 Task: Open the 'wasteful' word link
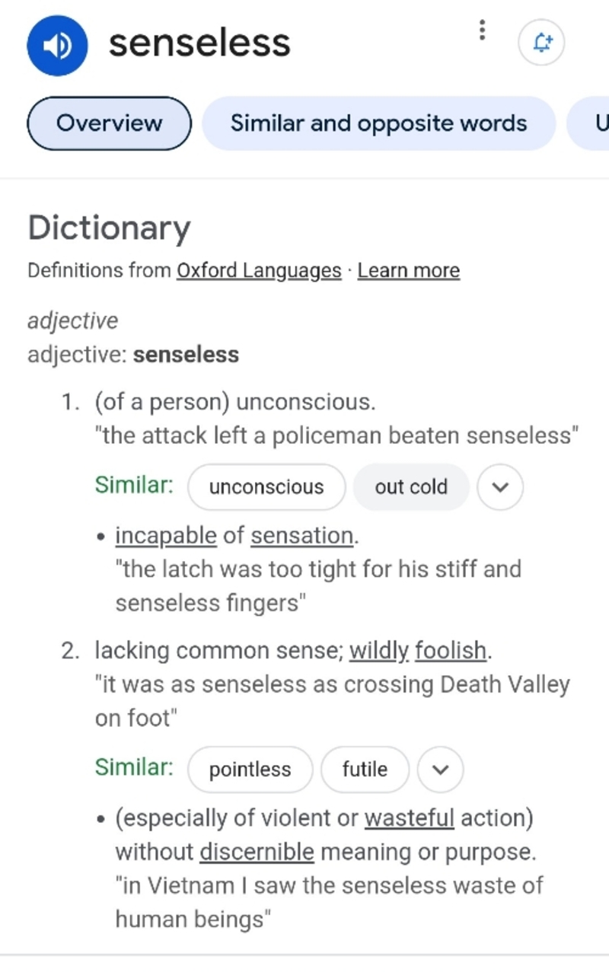click(x=410, y=818)
